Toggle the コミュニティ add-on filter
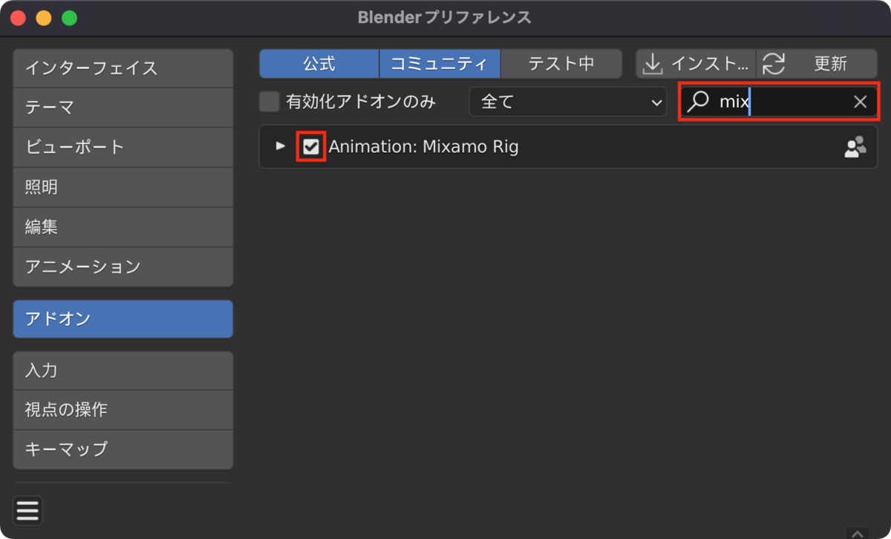Screen dimensions: 891x539 440,64
